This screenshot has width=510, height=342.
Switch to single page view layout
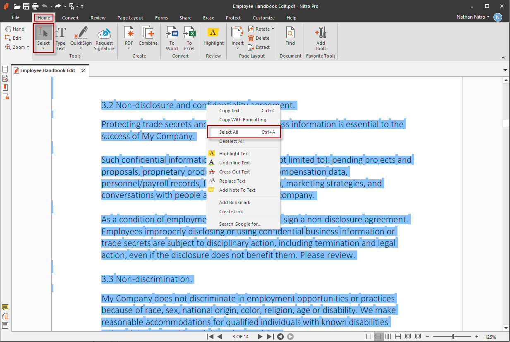click(369, 337)
